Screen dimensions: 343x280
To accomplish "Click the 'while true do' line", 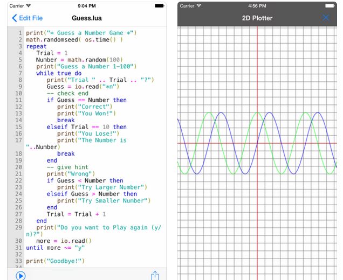I will coord(59,73).
